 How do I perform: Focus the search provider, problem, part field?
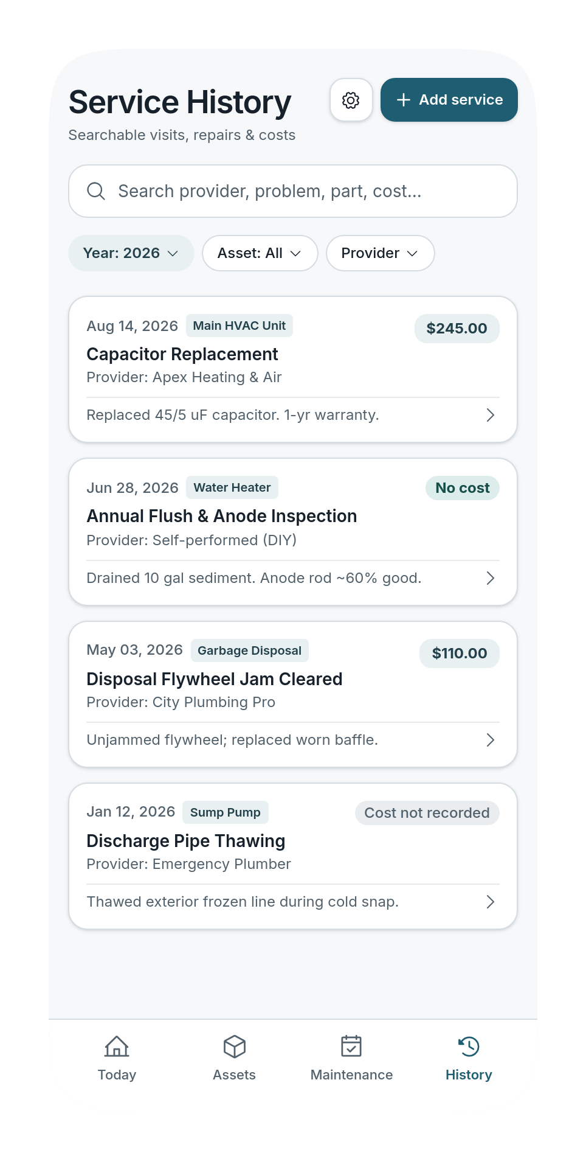(293, 191)
